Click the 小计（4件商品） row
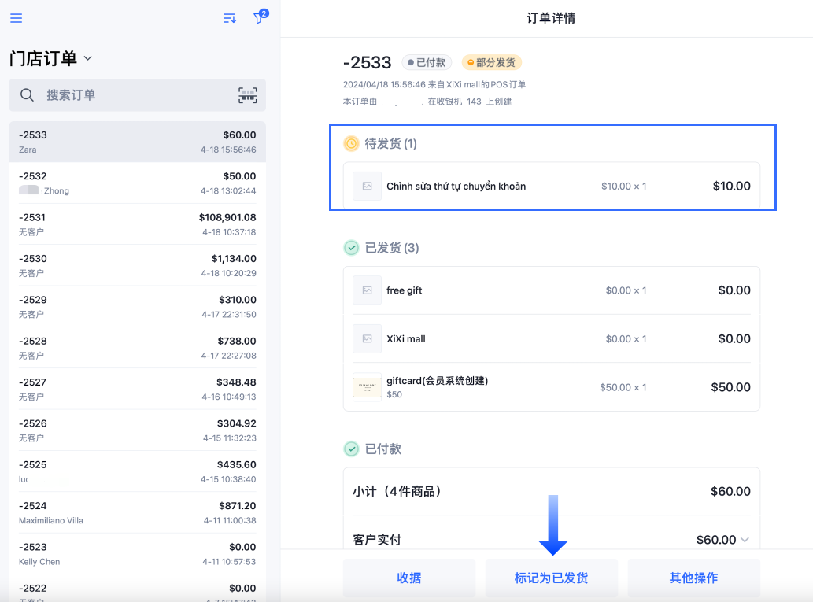The image size is (813, 602). 552,491
